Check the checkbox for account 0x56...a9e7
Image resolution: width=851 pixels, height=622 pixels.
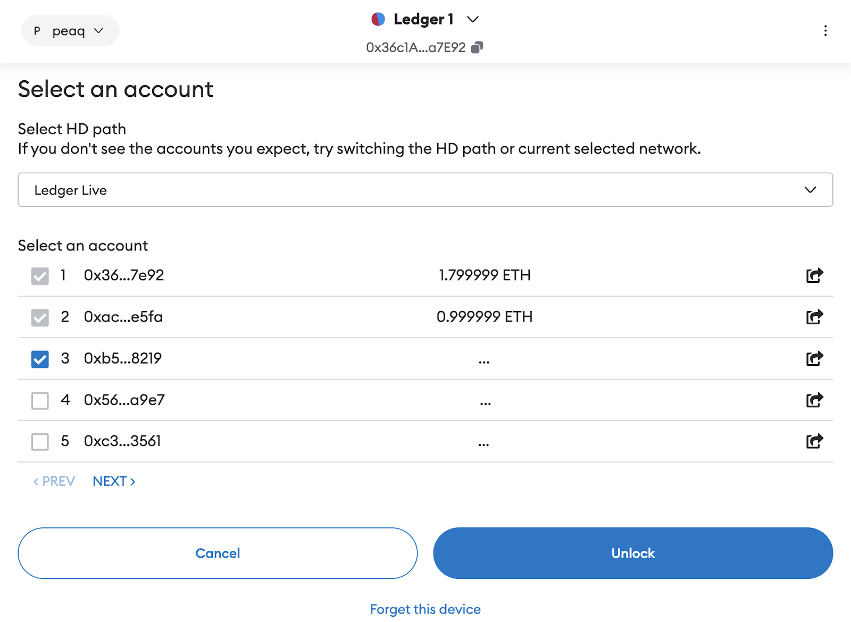coord(40,400)
